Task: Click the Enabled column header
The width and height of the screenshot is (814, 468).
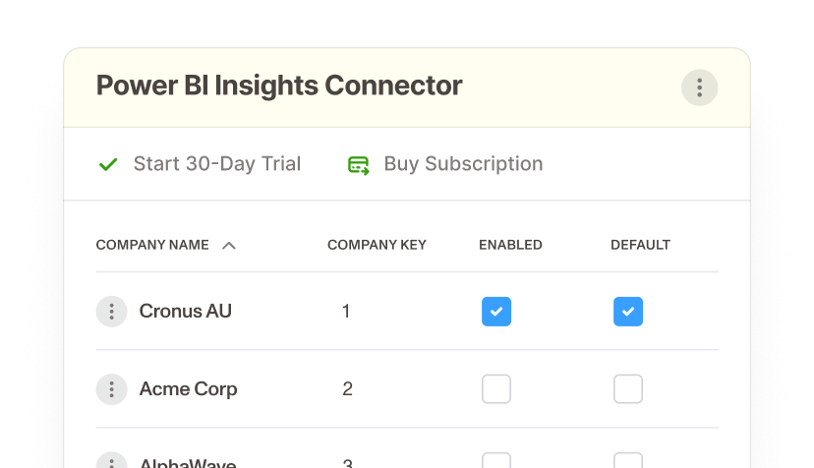Action: [x=510, y=245]
